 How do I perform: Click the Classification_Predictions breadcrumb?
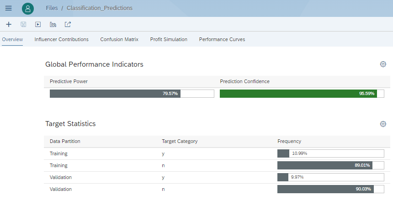tap(100, 8)
